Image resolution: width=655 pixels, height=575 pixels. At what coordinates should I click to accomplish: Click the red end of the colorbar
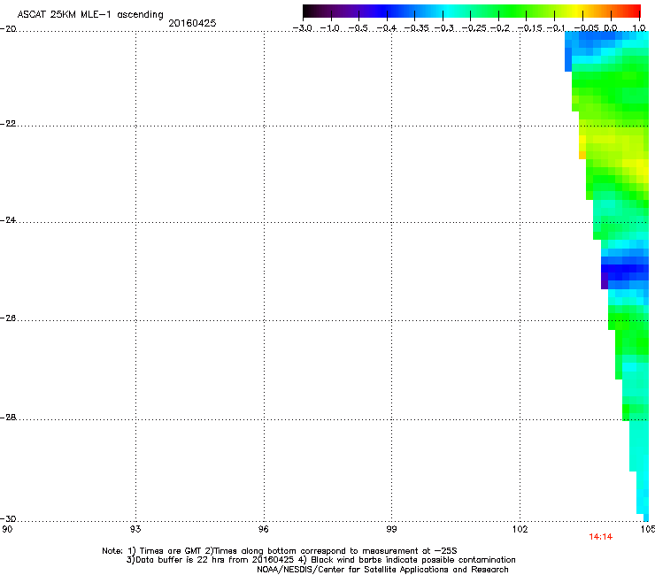[x=635, y=11]
